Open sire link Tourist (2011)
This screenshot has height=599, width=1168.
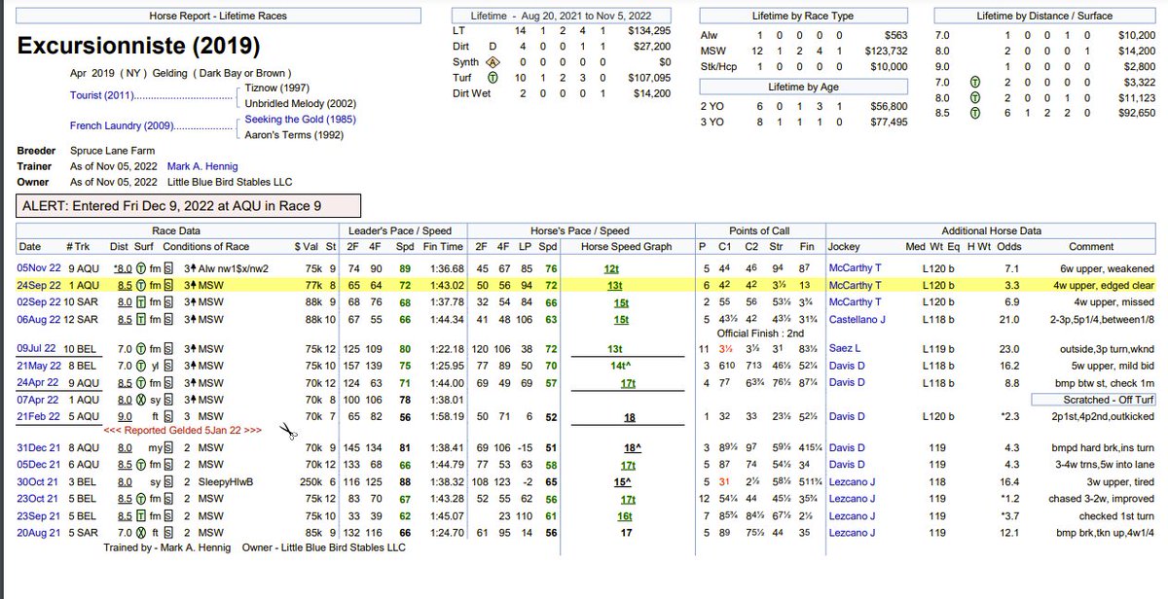pyautogui.click(x=101, y=97)
